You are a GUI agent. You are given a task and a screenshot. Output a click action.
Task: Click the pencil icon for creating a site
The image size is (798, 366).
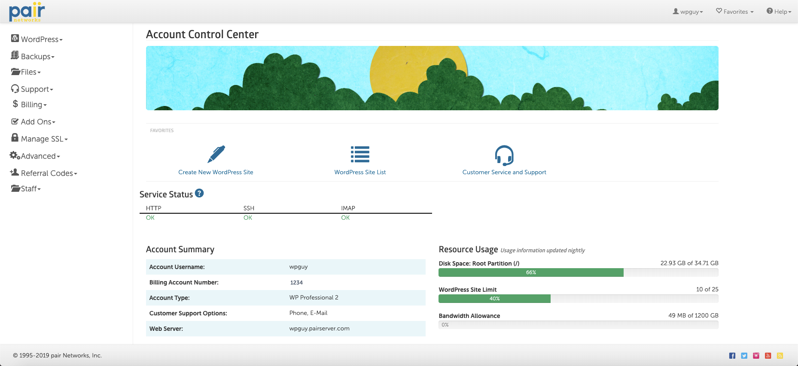[x=216, y=154]
